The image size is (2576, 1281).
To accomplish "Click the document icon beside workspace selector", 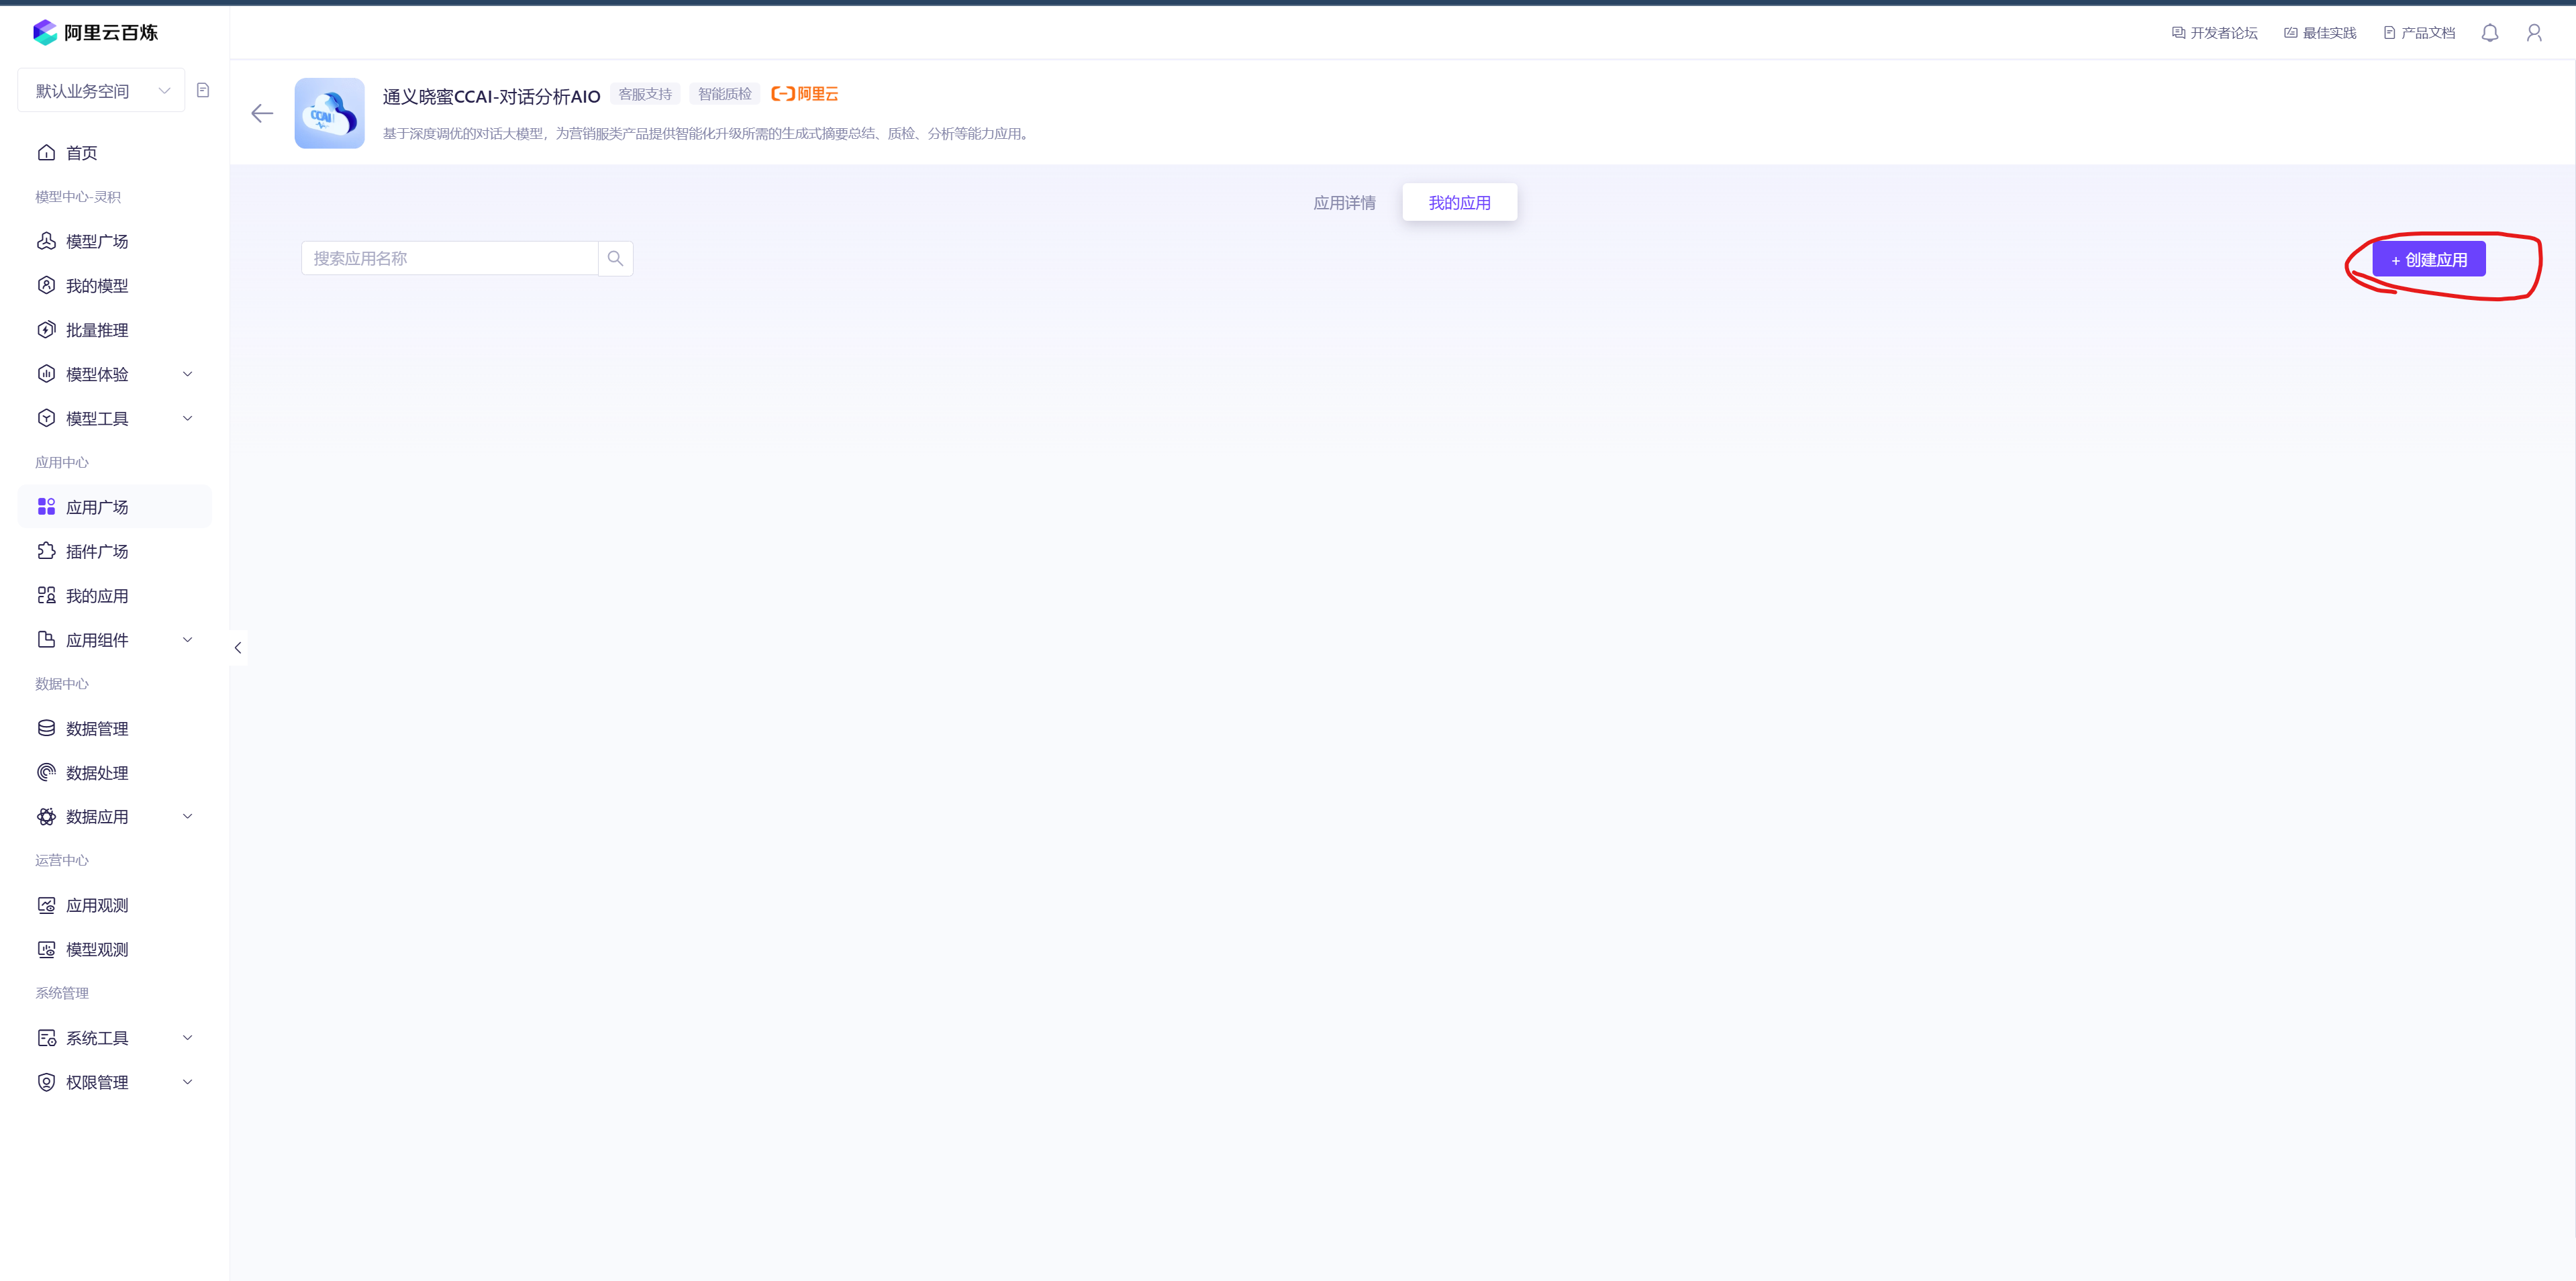I will 203,90.
